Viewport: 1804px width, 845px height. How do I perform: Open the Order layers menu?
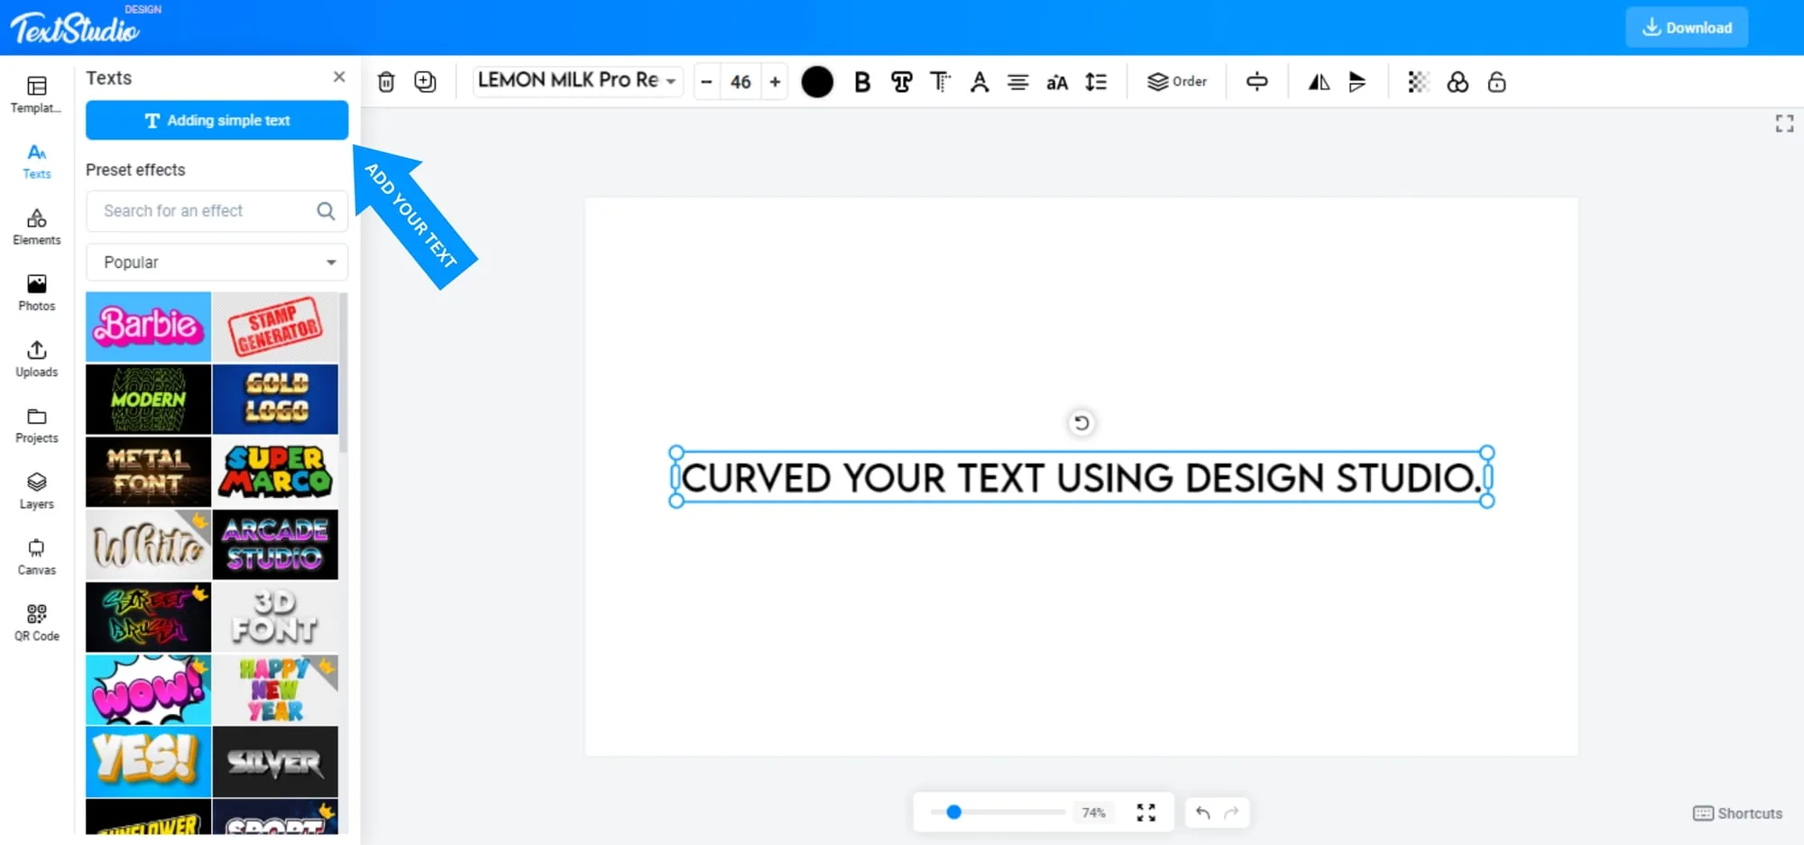point(1176,82)
